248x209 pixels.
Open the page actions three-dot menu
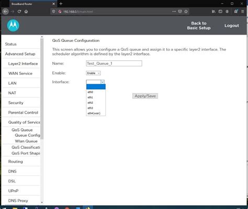click(174, 12)
